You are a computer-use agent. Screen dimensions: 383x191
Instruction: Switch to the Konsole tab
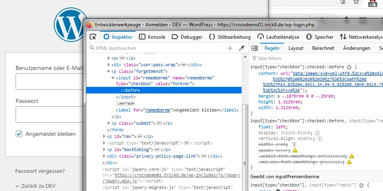(152, 37)
